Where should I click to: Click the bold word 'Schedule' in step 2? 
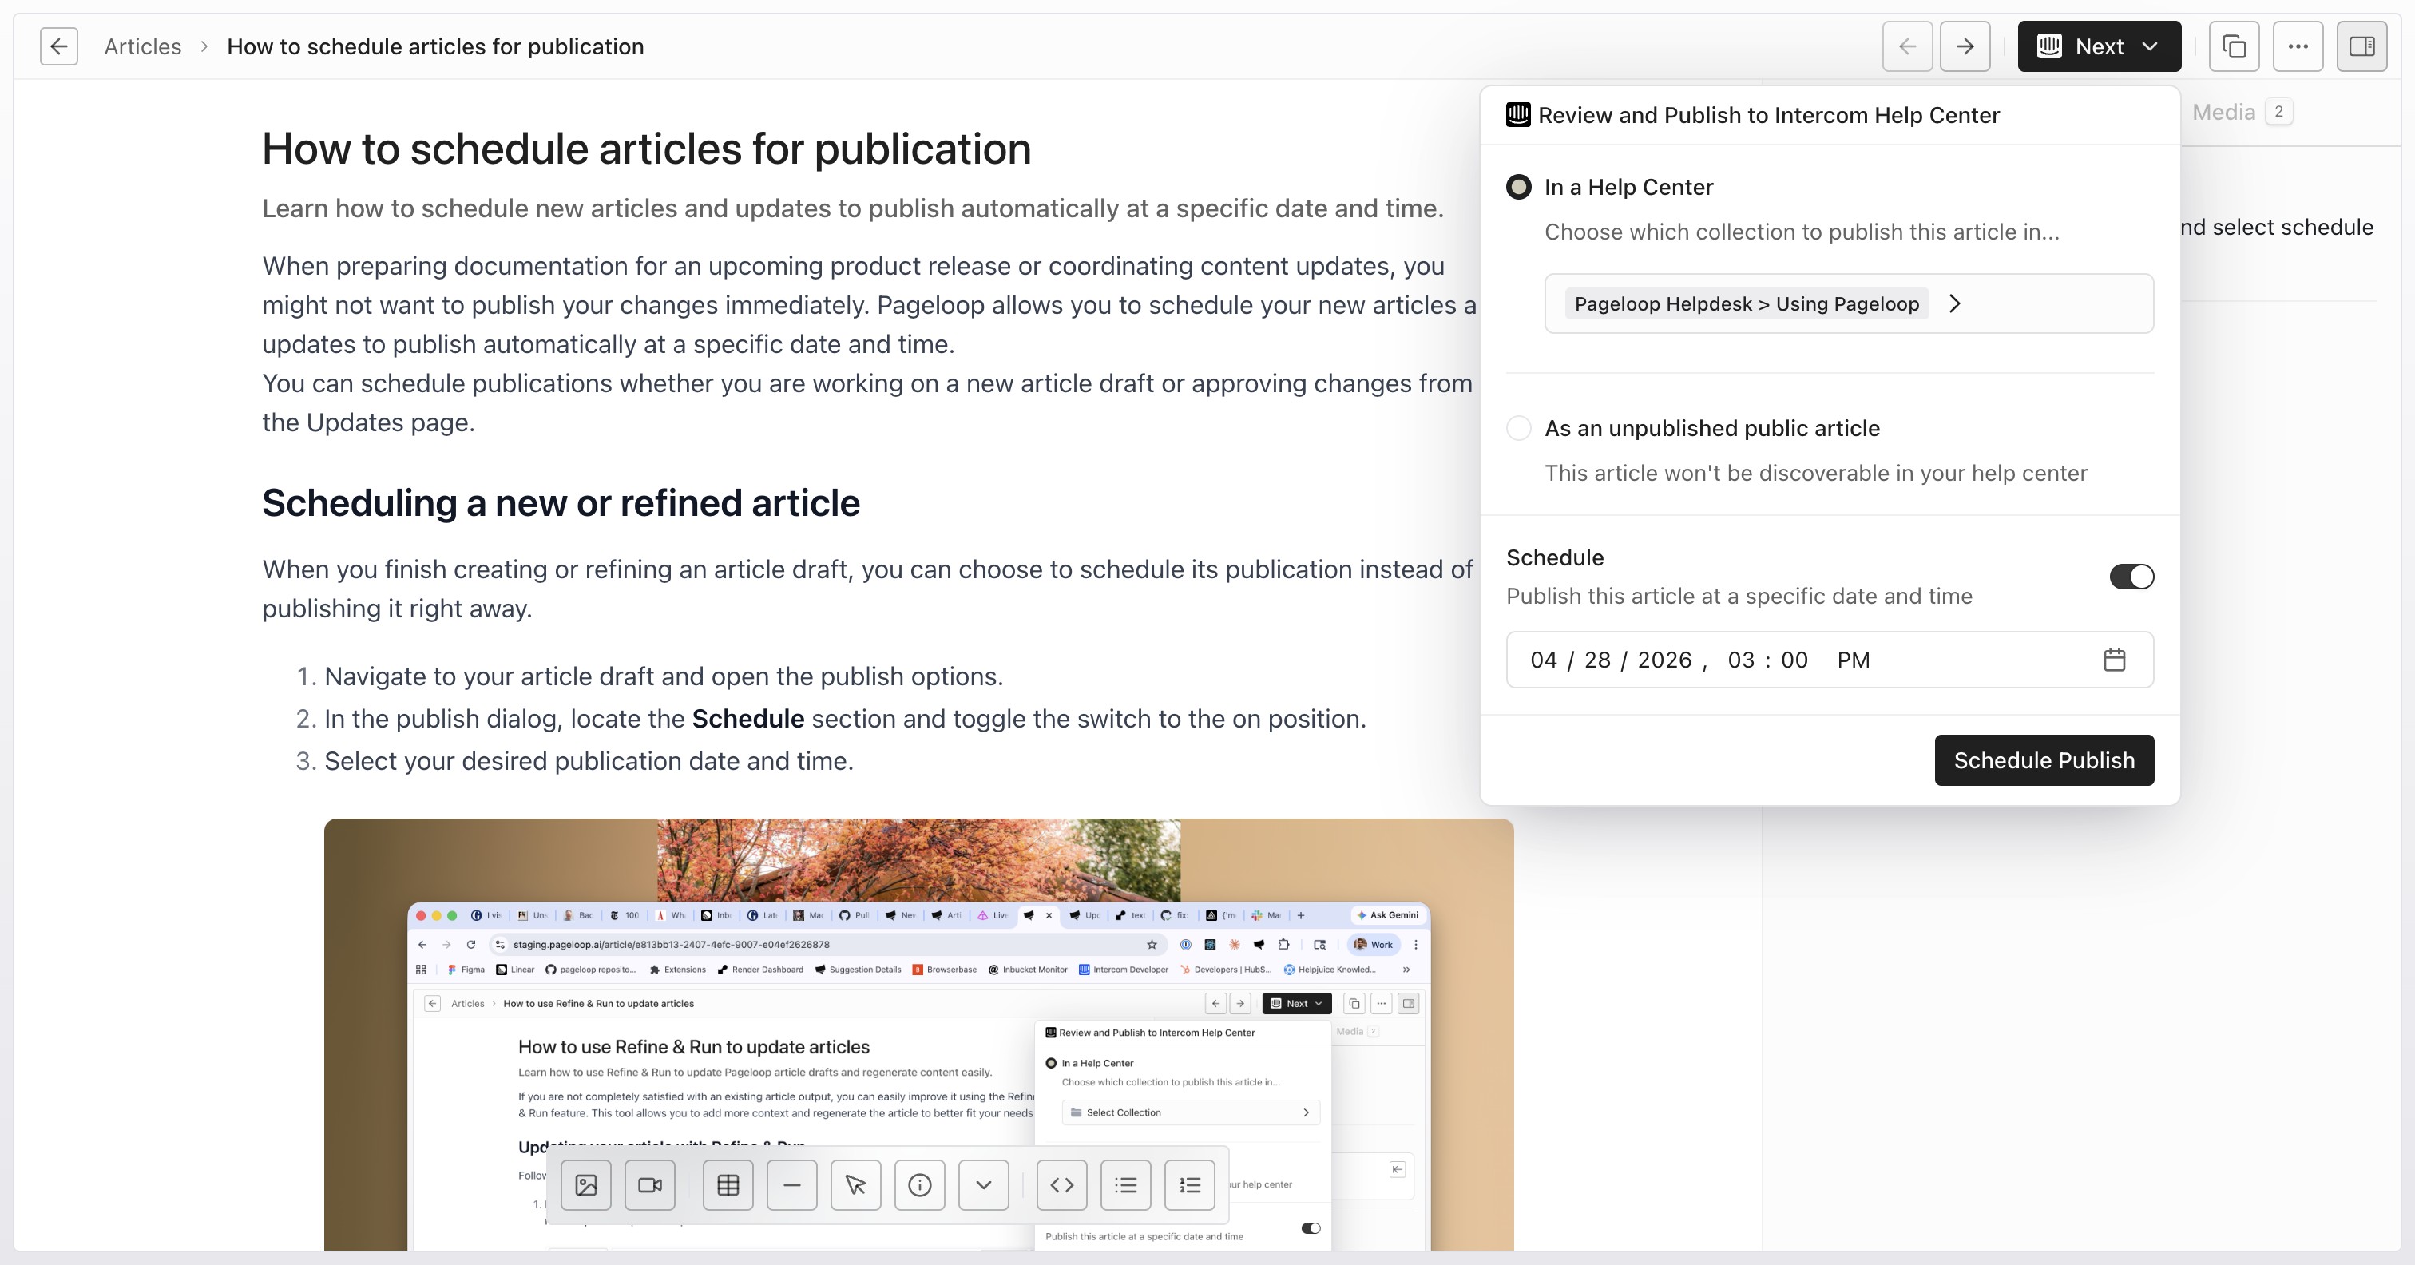(x=748, y=718)
